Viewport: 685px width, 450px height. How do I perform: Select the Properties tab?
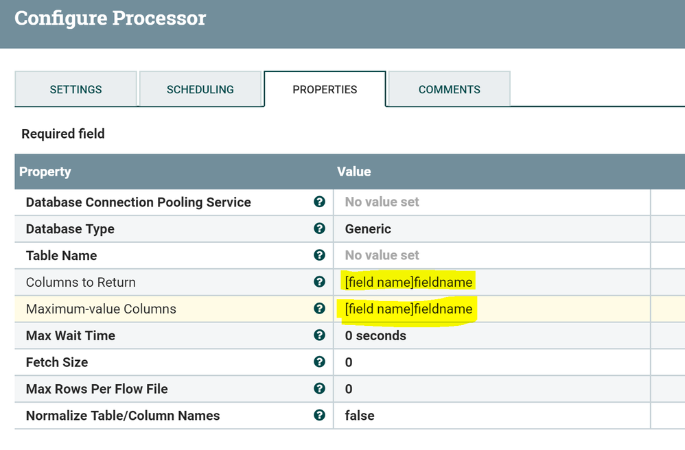point(325,89)
